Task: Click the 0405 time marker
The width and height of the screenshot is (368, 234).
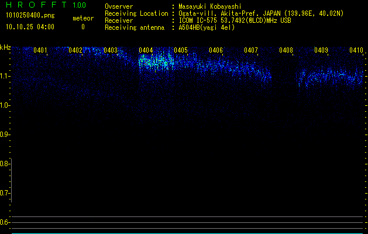Action: 181,50
